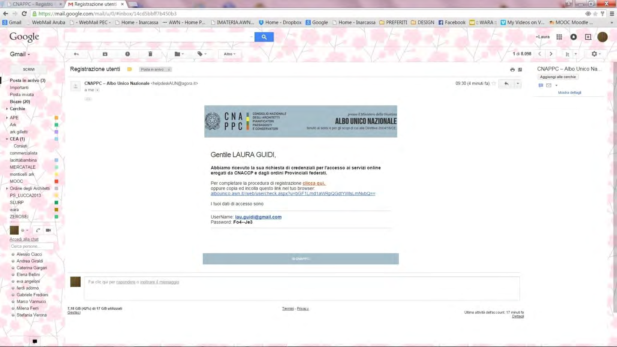Open message in new window icon

520,70
